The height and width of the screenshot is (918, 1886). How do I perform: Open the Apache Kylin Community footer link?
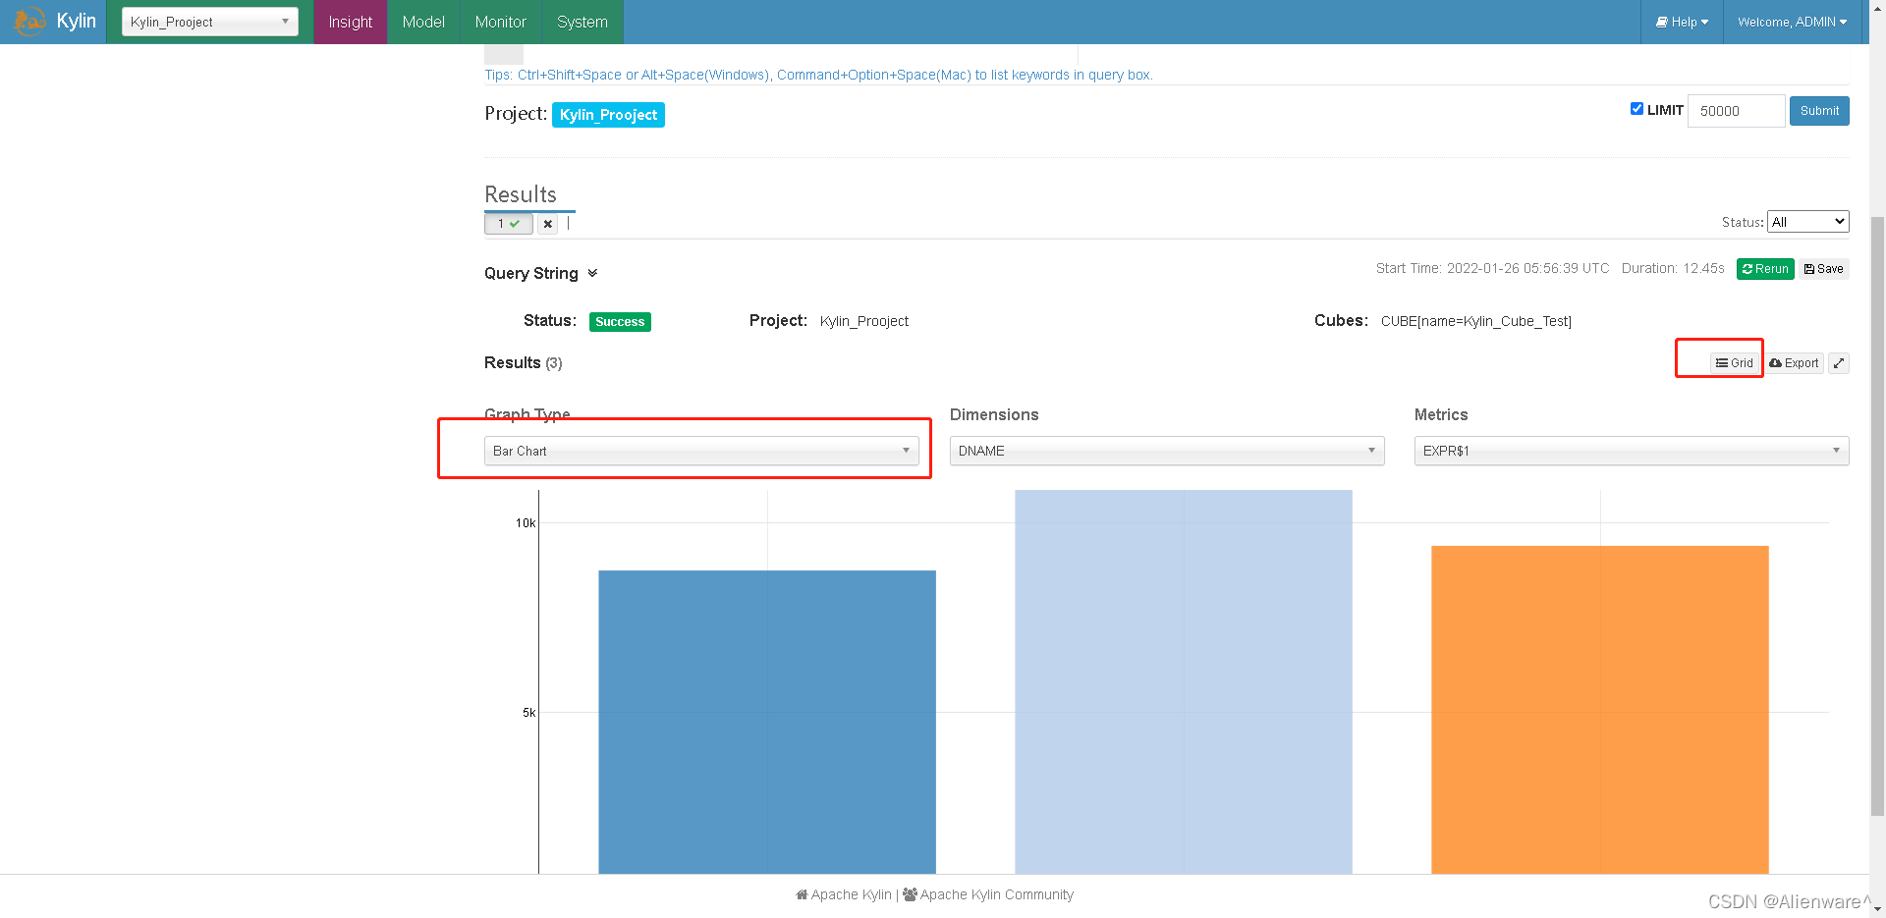988,894
